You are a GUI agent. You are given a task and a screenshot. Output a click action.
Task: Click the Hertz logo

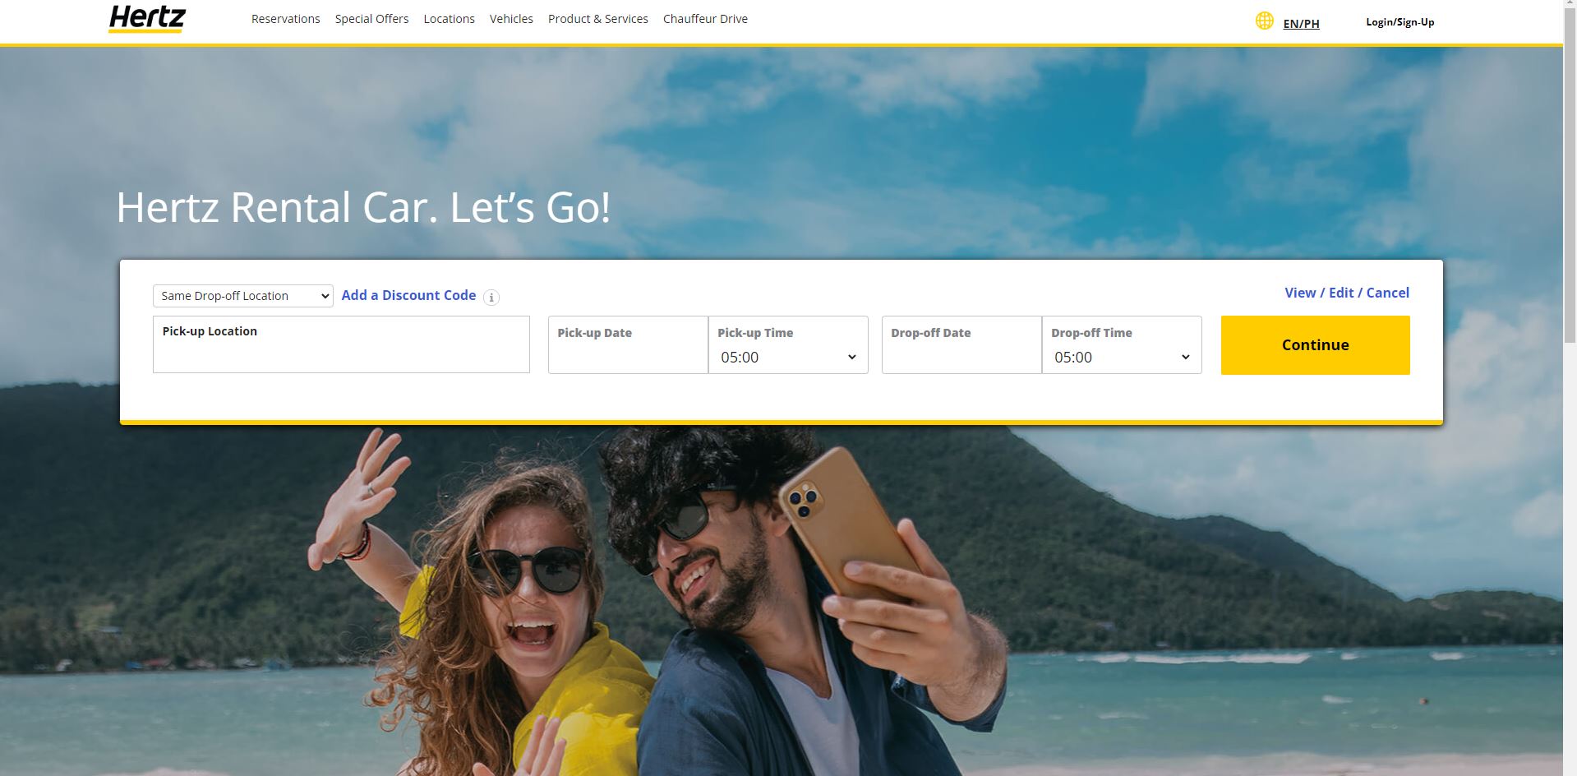point(147,19)
